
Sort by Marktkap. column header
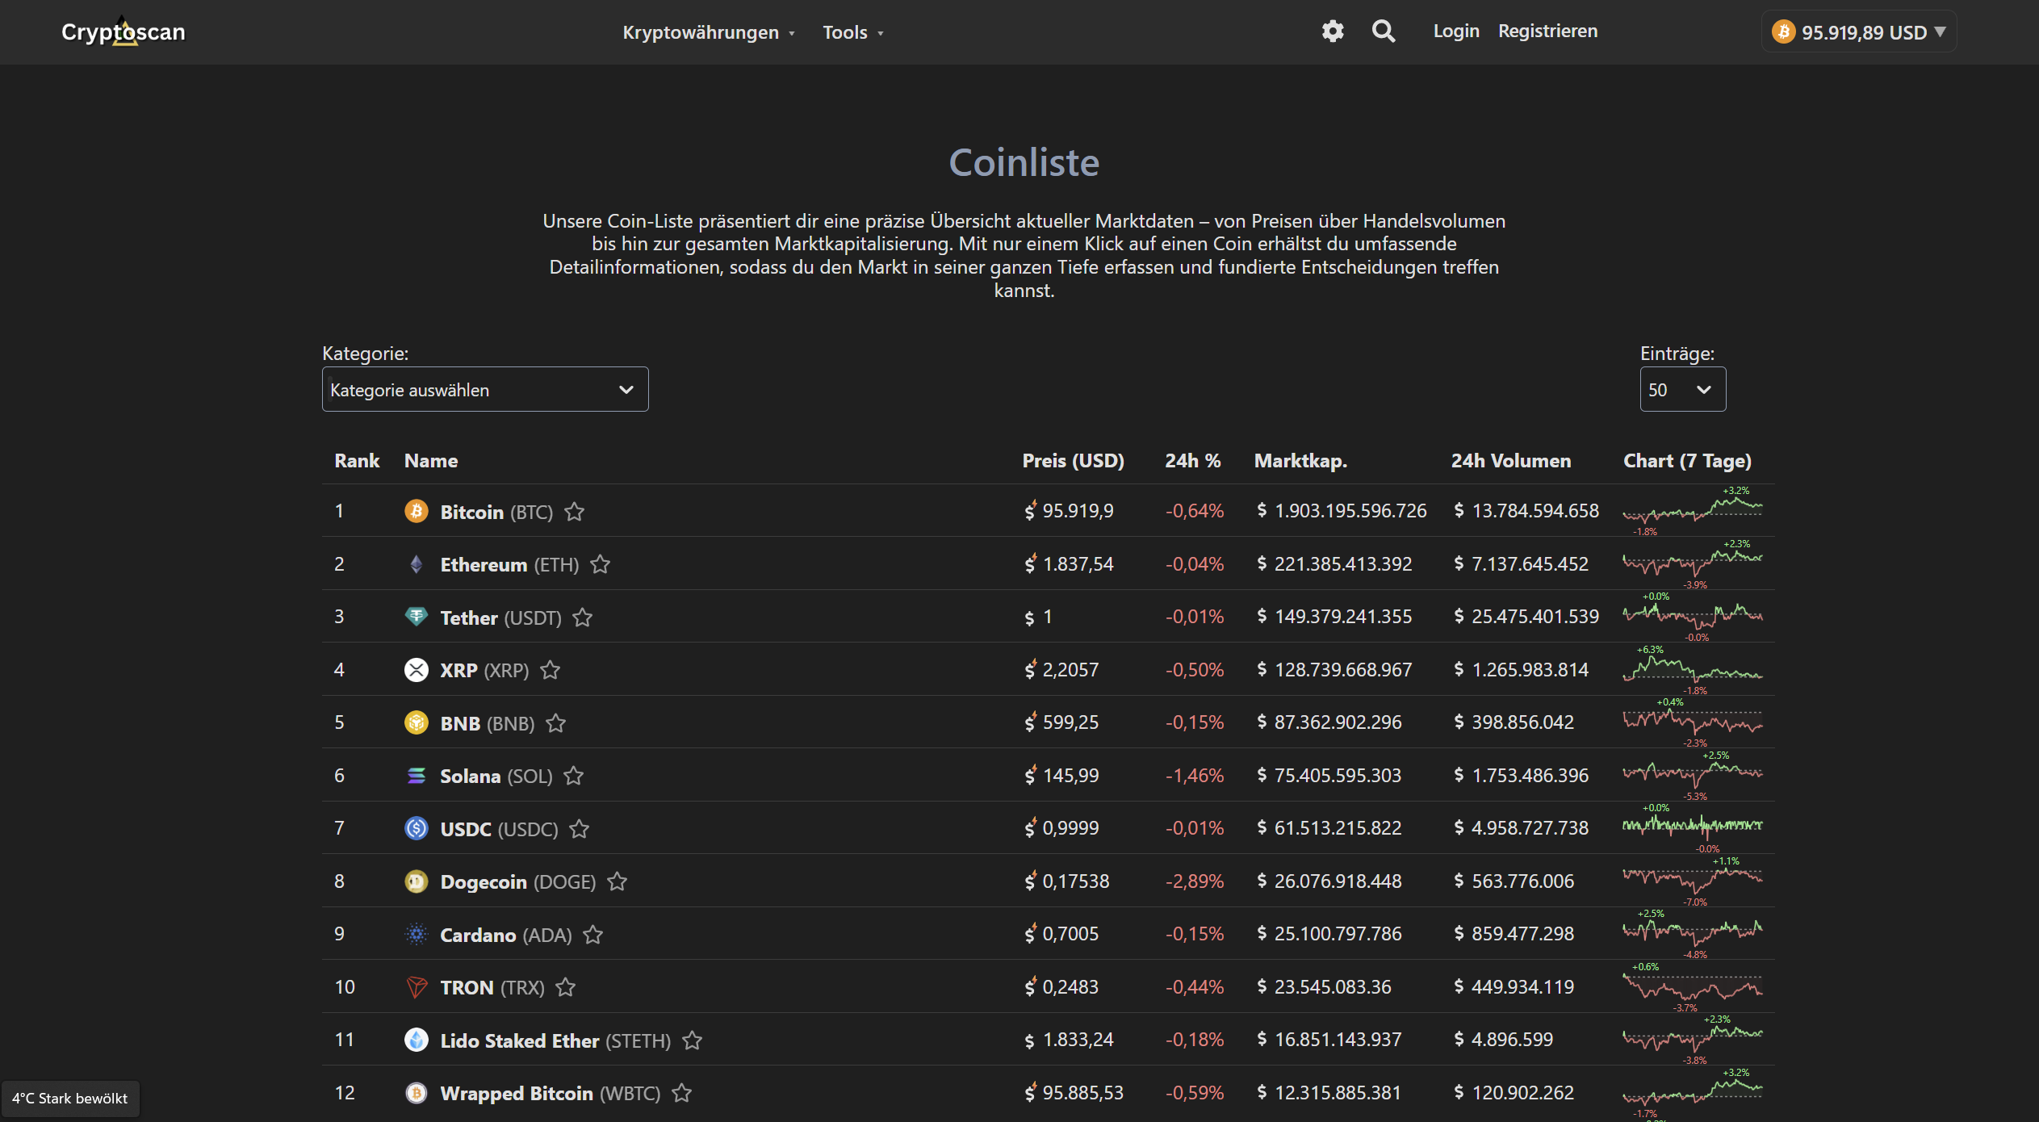click(x=1300, y=461)
